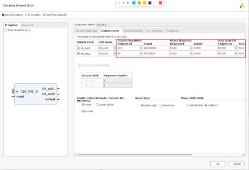
Task: Open the Clocking Options tab
Action: (86, 31)
